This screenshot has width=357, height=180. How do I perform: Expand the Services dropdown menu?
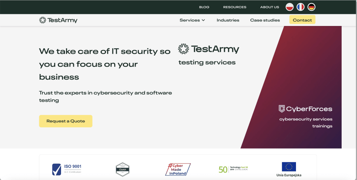(x=192, y=20)
